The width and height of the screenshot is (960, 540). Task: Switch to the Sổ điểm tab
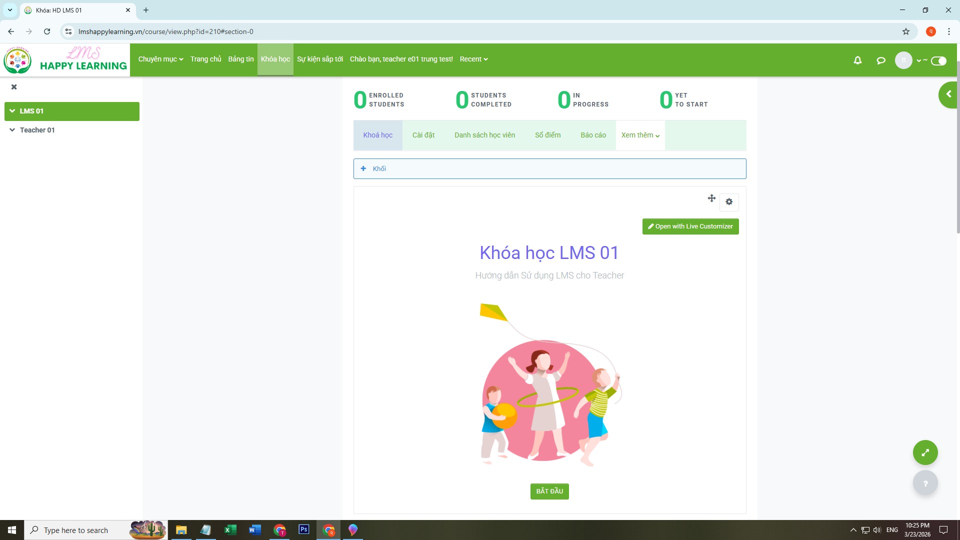coord(547,135)
